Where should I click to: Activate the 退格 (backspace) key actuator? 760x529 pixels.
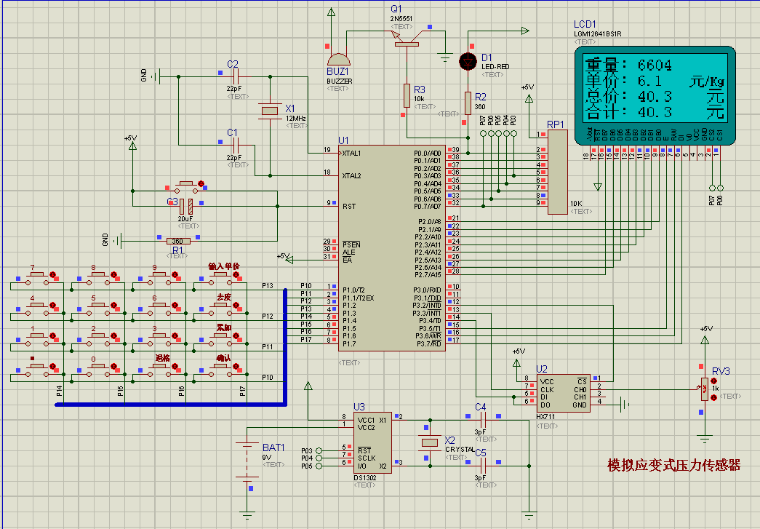pos(175,366)
